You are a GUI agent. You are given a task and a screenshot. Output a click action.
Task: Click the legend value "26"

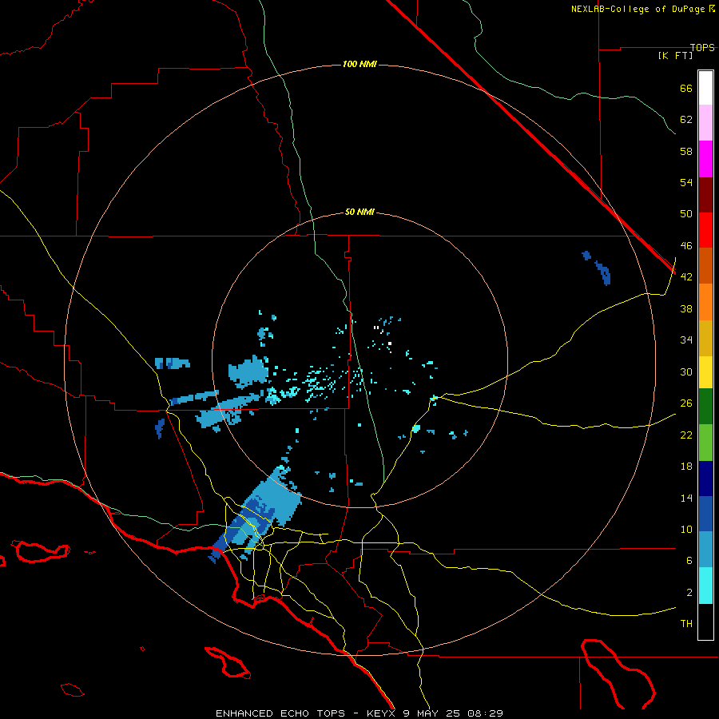[x=686, y=403]
